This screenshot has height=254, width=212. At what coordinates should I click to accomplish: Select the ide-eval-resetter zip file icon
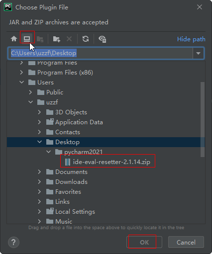point(68,162)
